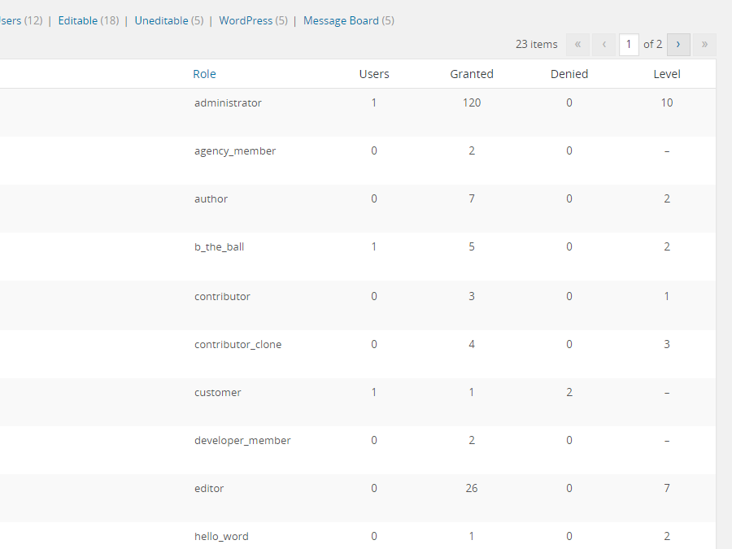Go to the next page arrow
The height and width of the screenshot is (549, 732).
tap(678, 45)
